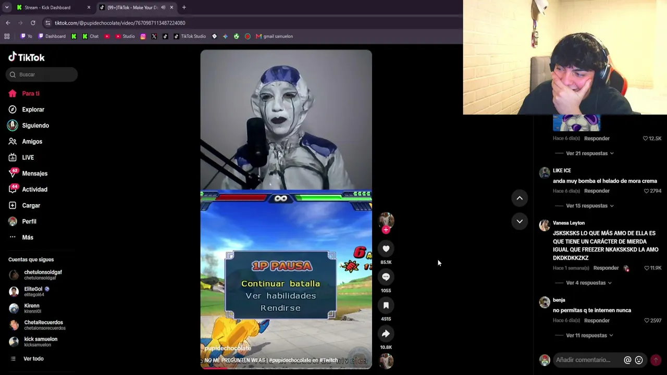Focus the Buscar search field
Viewport: 667px width, 375px height.
pos(42,74)
